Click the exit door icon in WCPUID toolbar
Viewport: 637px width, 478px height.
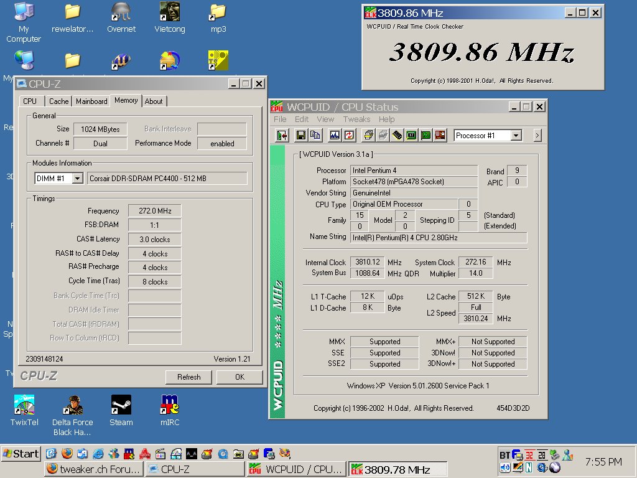pos(282,135)
